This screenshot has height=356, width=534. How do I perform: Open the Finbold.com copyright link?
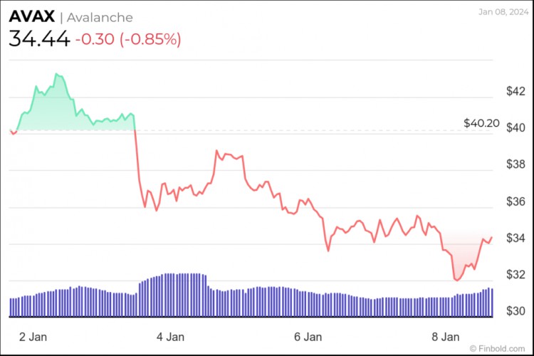coord(497,349)
